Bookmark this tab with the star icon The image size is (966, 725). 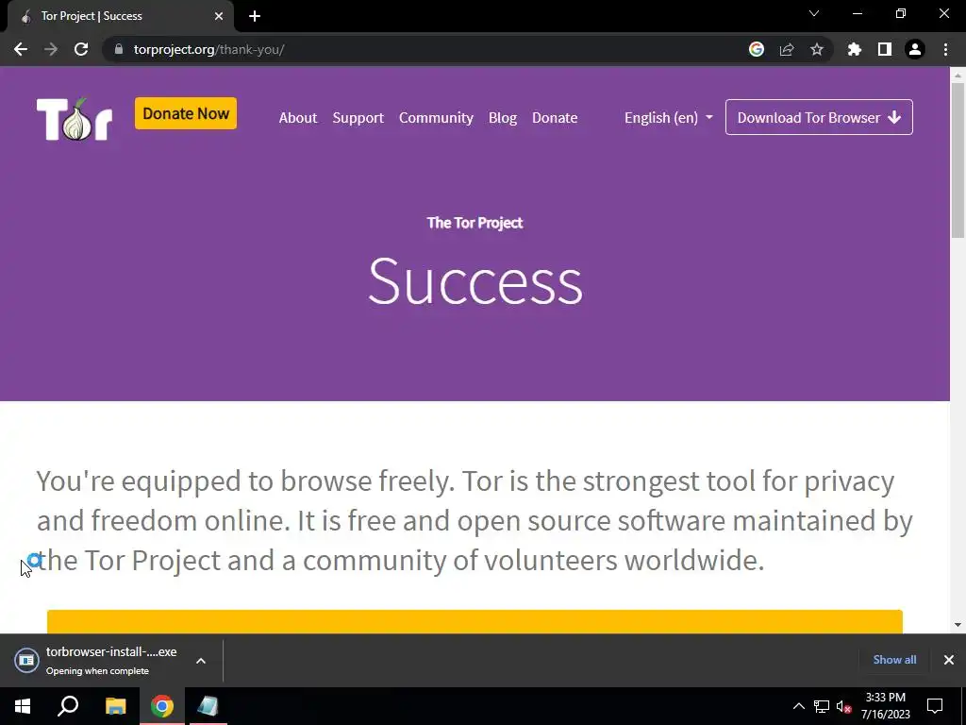pos(817,49)
